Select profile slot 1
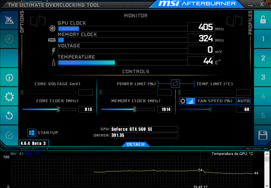This screenshot has width=271, height=188. [263, 39]
